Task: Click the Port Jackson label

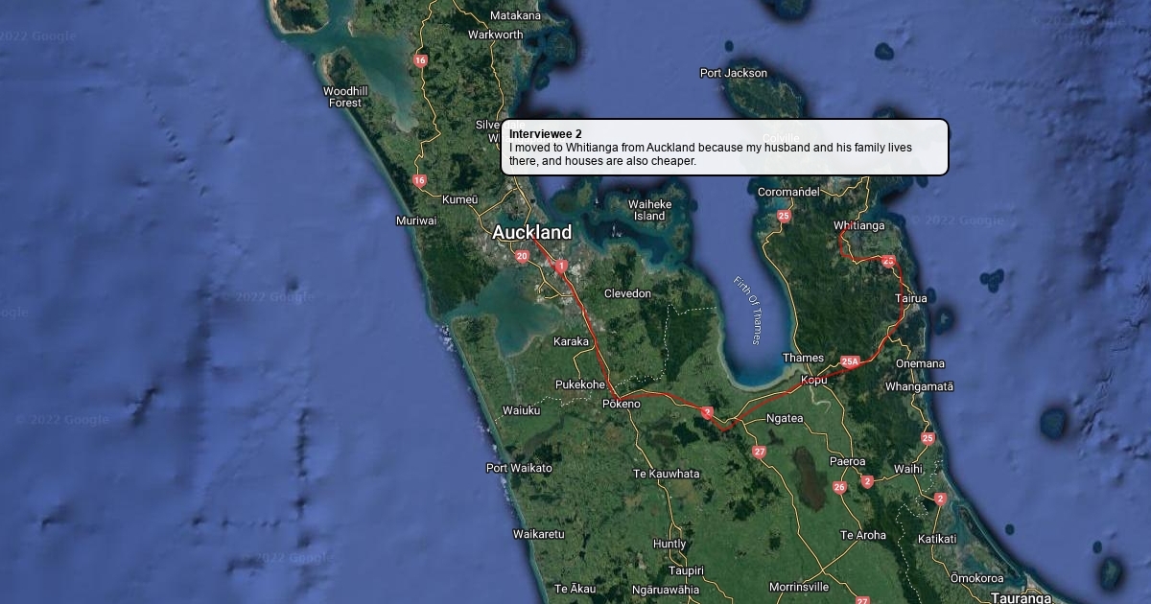Action: point(734,73)
